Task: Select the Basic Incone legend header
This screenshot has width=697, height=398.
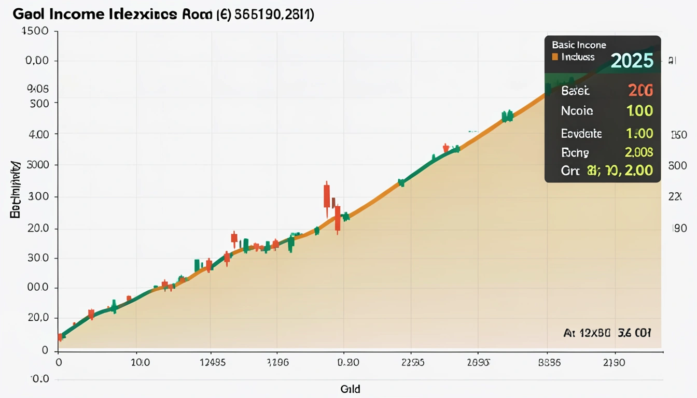Action: 579,45
